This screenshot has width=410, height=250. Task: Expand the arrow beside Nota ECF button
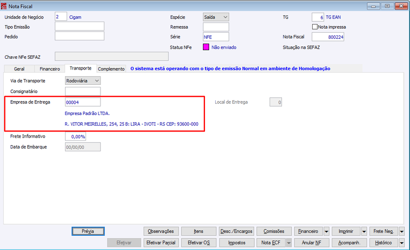289,243
